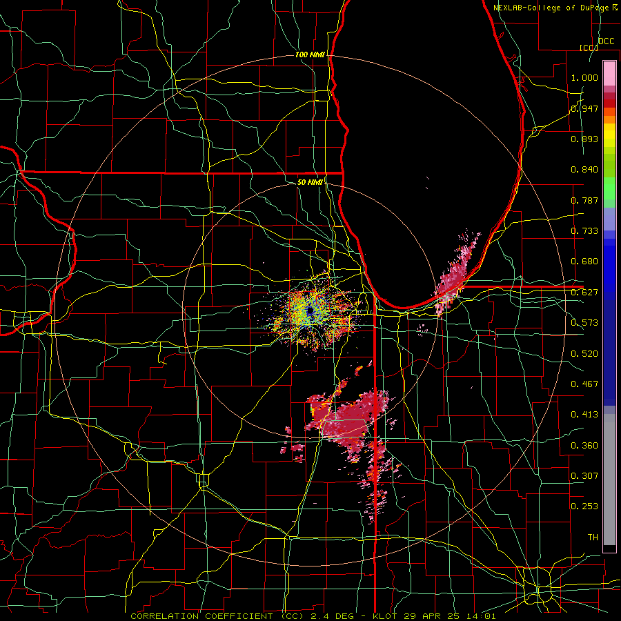Click the "DCC" label above the scale
Screen dimensions: 621x621
(606, 41)
